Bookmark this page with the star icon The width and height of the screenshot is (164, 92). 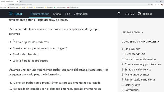(x=152, y=5)
